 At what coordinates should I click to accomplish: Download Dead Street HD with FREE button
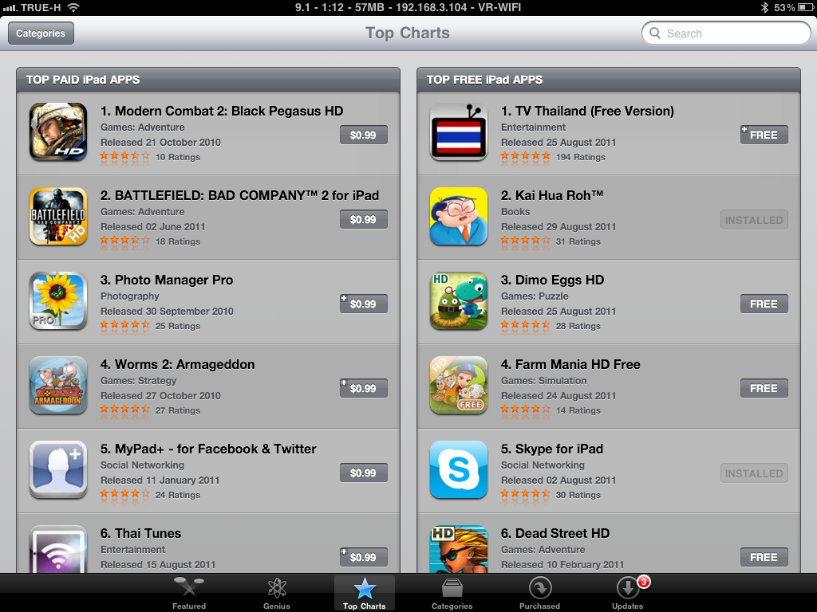[764, 557]
